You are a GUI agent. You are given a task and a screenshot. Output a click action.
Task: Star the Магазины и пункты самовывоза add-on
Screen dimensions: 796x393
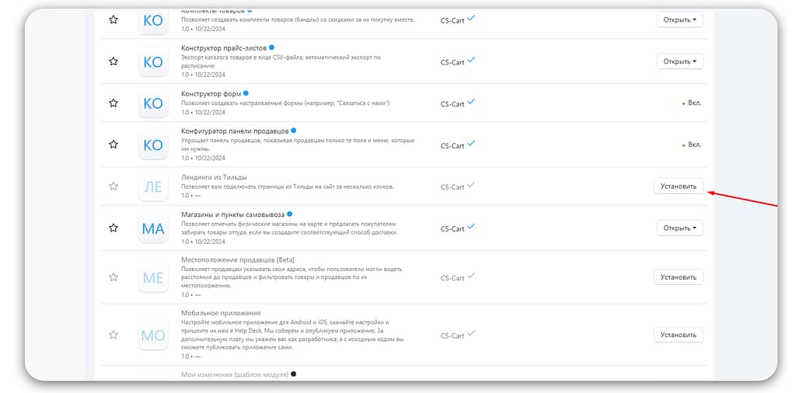[113, 228]
